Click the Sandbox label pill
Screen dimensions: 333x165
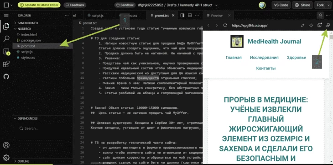125,5
